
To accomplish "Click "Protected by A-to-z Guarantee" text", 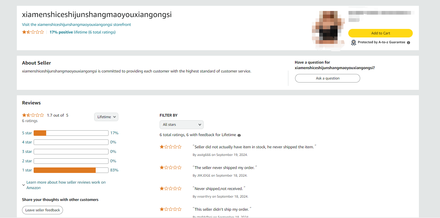I will click(381, 42).
